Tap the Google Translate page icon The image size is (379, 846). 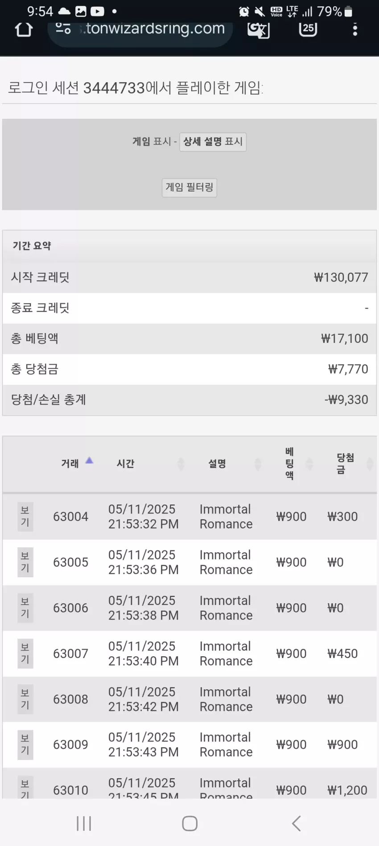[x=259, y=29]
